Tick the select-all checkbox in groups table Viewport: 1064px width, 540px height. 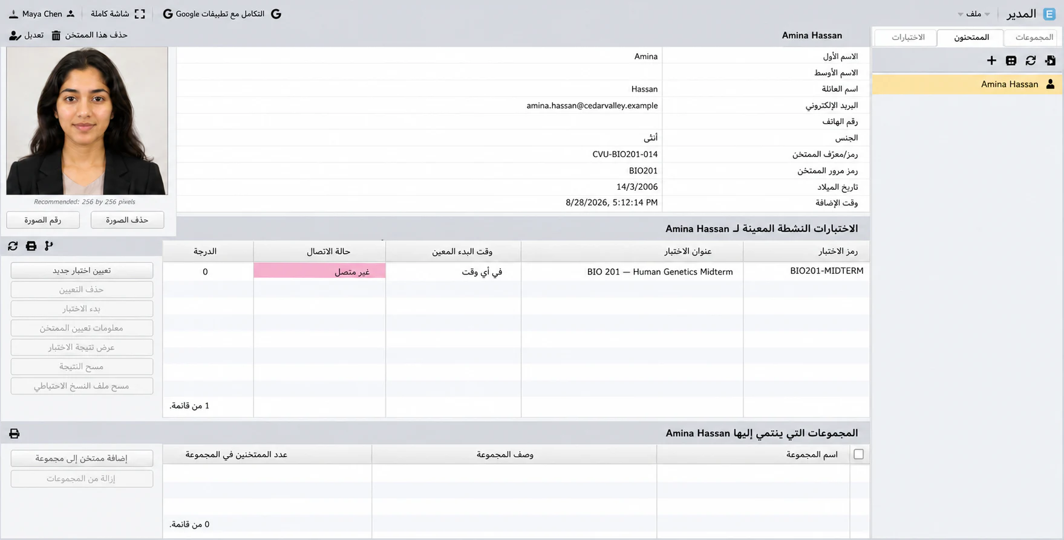[x=858, y=454]
